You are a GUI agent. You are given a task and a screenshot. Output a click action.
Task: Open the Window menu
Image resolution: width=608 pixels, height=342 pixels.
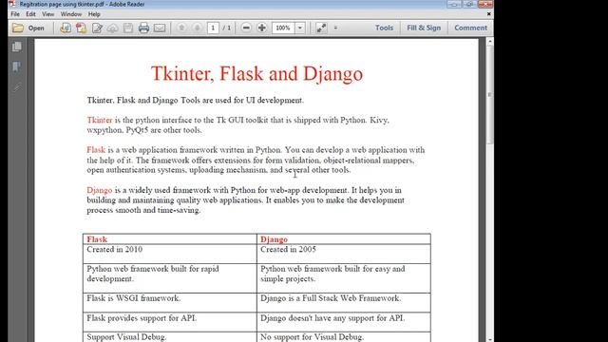coord(71,14)
